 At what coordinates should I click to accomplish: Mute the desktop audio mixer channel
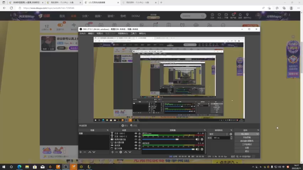pos(197,149)
